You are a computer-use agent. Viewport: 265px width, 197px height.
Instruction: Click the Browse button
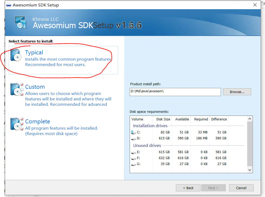pyautogui.click(x=237, y=92)
